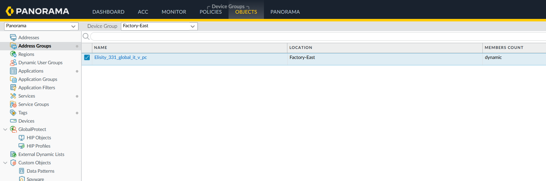The image size is (546, 181).
Task: Click the Addresses icon in sidebar
Action: coord(13,38)
